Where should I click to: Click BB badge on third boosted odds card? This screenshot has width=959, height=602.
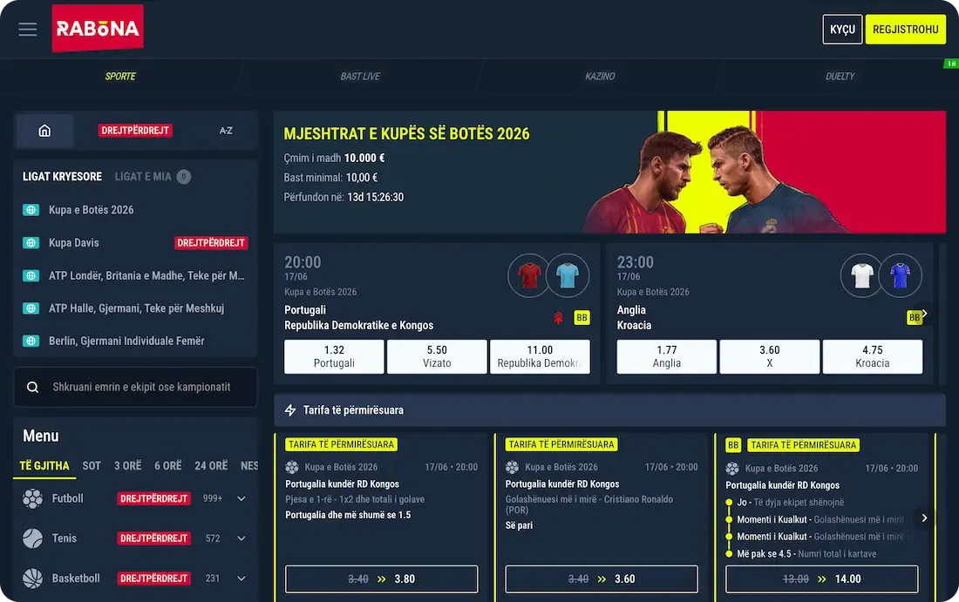point(733,445)
